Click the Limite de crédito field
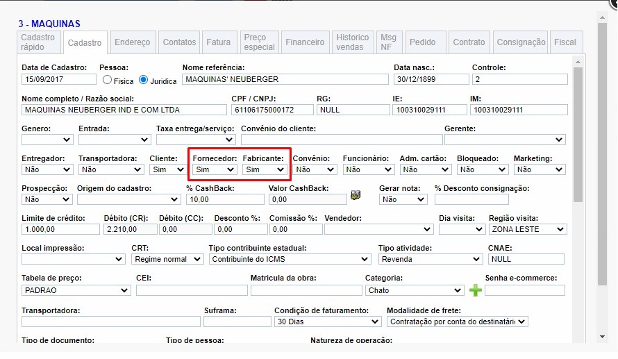The width and height of the screenshot is (618, 359). tap(60, 229)
